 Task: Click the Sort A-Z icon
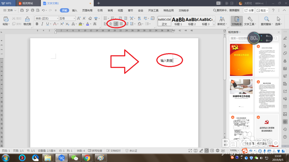pos(139,18)
